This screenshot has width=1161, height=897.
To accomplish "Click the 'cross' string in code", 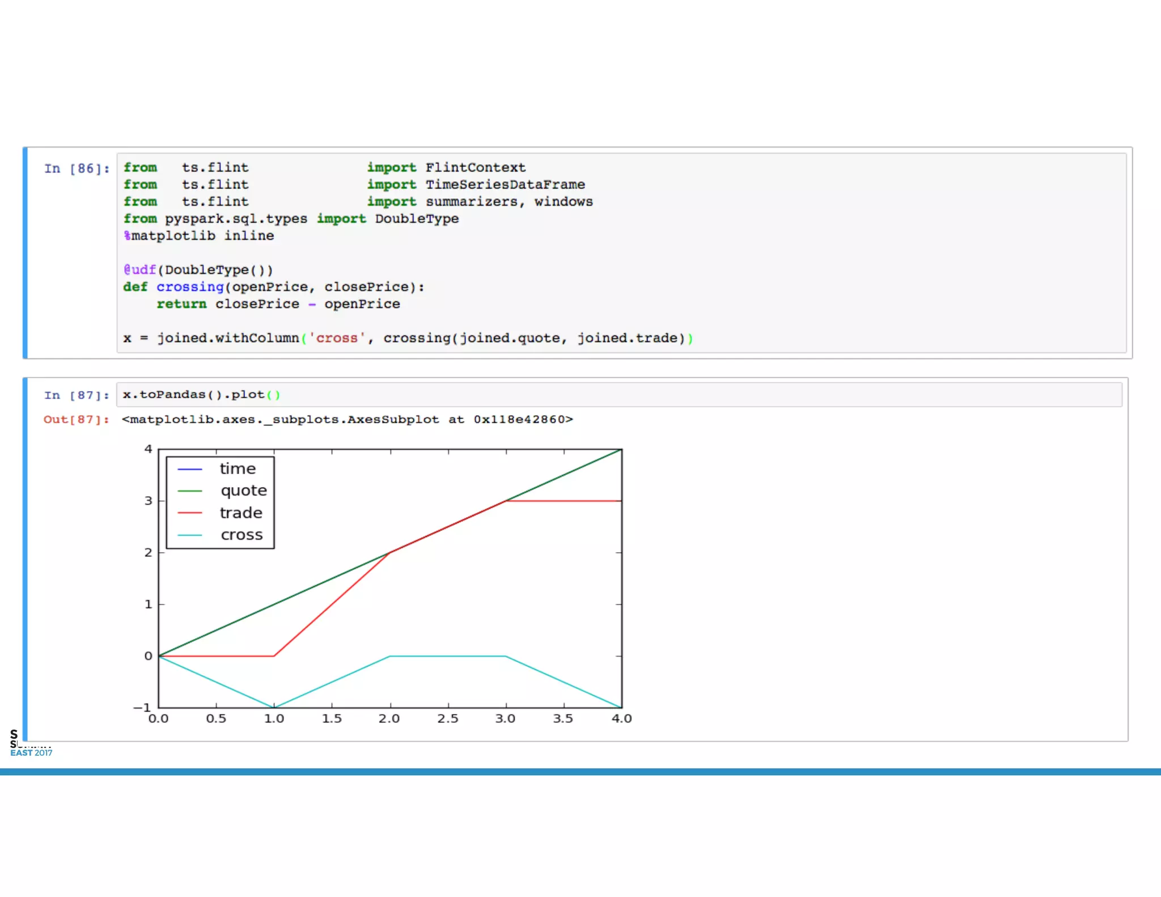I will pos(337,339).
